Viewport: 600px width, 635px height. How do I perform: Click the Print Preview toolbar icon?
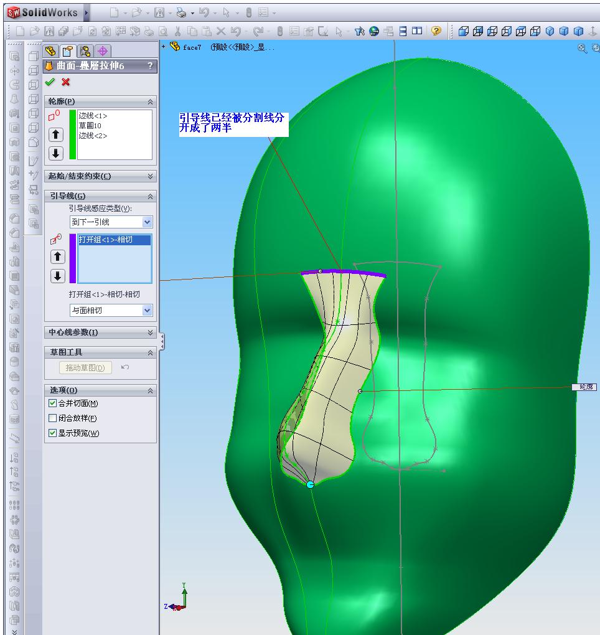[162, 31]
